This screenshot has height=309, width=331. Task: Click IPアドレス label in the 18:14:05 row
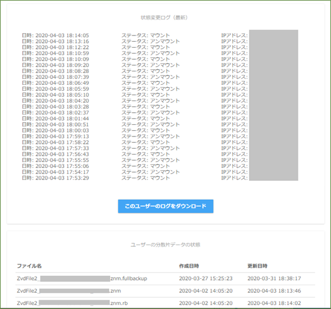pyautogui.click(x=234, y=35)
